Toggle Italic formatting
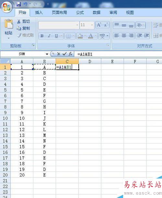 [49, 36]
